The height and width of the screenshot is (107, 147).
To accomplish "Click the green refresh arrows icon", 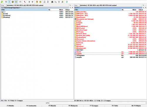I will point(2,2).
